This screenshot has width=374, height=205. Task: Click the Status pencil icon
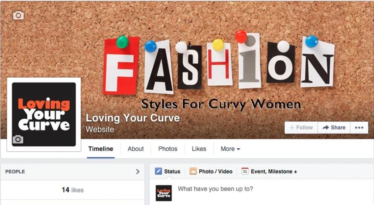pos(158,171)
